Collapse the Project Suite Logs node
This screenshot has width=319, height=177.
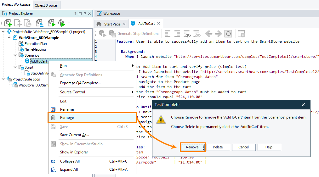click(x=3, y=79)
